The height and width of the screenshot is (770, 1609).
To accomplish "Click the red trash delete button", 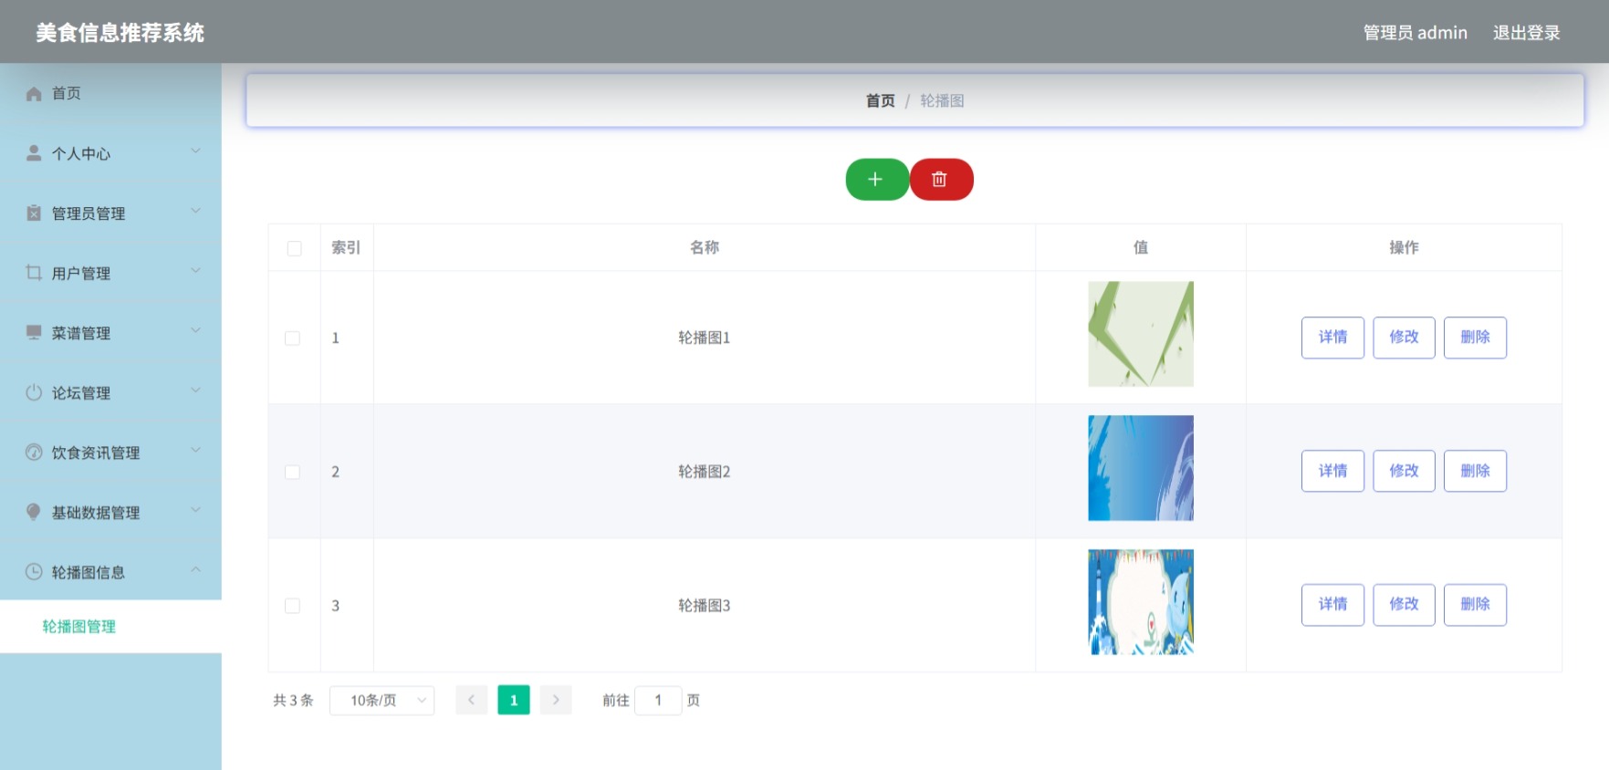I will coord(941,180).
